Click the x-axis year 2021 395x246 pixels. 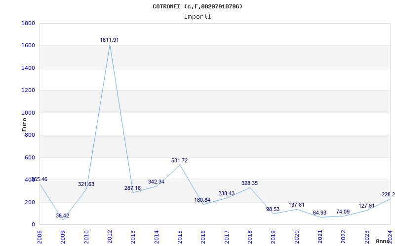(x=320, y=237)
